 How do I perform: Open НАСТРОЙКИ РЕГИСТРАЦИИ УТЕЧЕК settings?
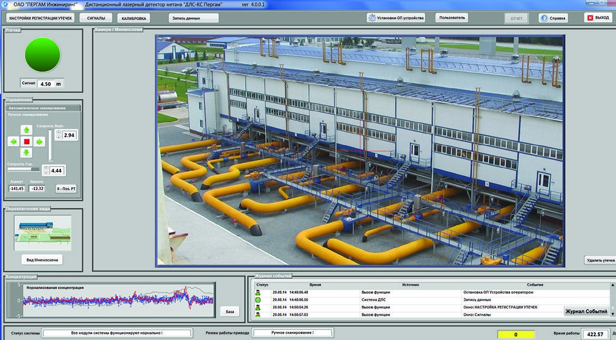[x=40, y=18]
